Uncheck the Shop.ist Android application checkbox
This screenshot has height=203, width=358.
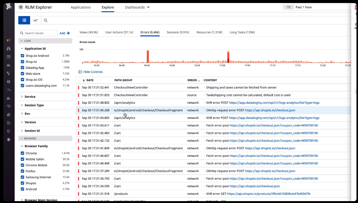[x=23, y=56]
